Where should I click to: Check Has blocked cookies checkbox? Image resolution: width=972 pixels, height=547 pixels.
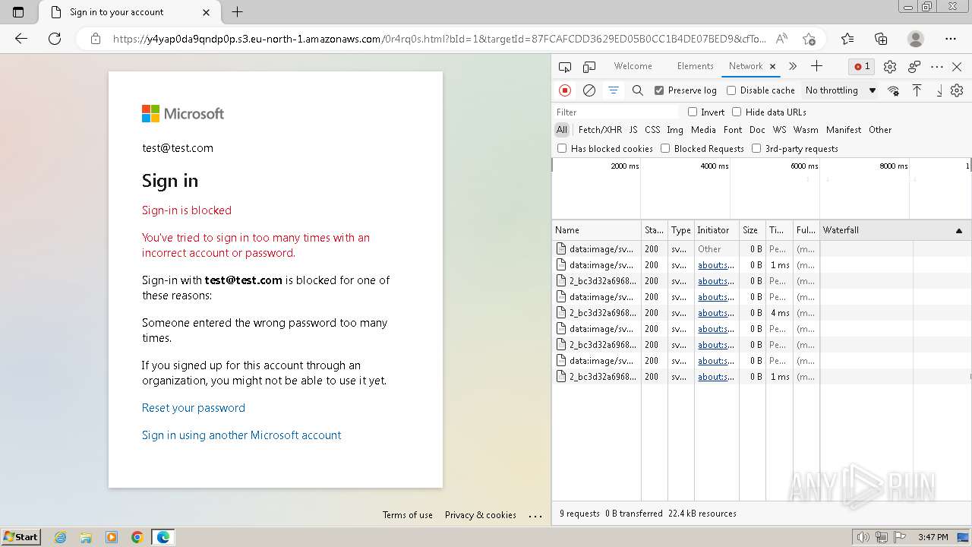[x=562, y=149]
